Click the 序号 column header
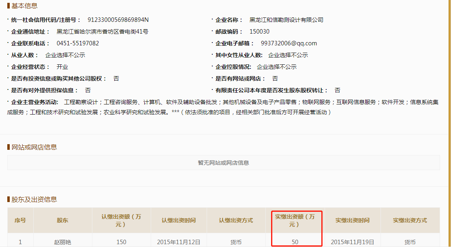This screenshot has width=451, height=247. (20, 220)
